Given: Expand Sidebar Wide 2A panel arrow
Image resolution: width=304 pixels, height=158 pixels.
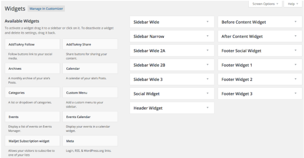Looking at the screenshot, I should click(x=207, y=51).
